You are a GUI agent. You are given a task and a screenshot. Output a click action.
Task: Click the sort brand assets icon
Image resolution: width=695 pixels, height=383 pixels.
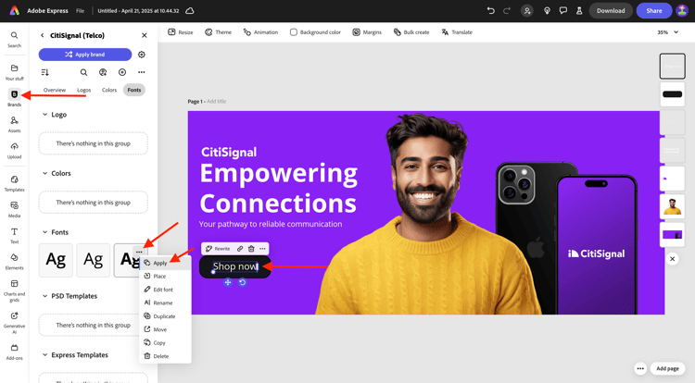pyautogui.click(x=44, y=72)
